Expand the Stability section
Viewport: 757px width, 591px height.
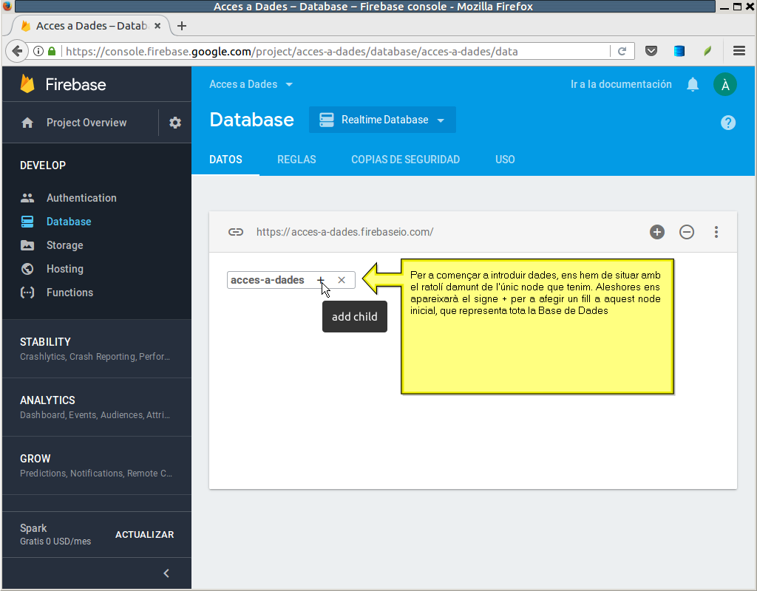pos(97,349)
